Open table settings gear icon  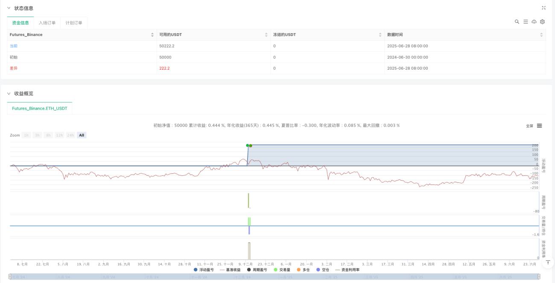click(x=543, y=22)
